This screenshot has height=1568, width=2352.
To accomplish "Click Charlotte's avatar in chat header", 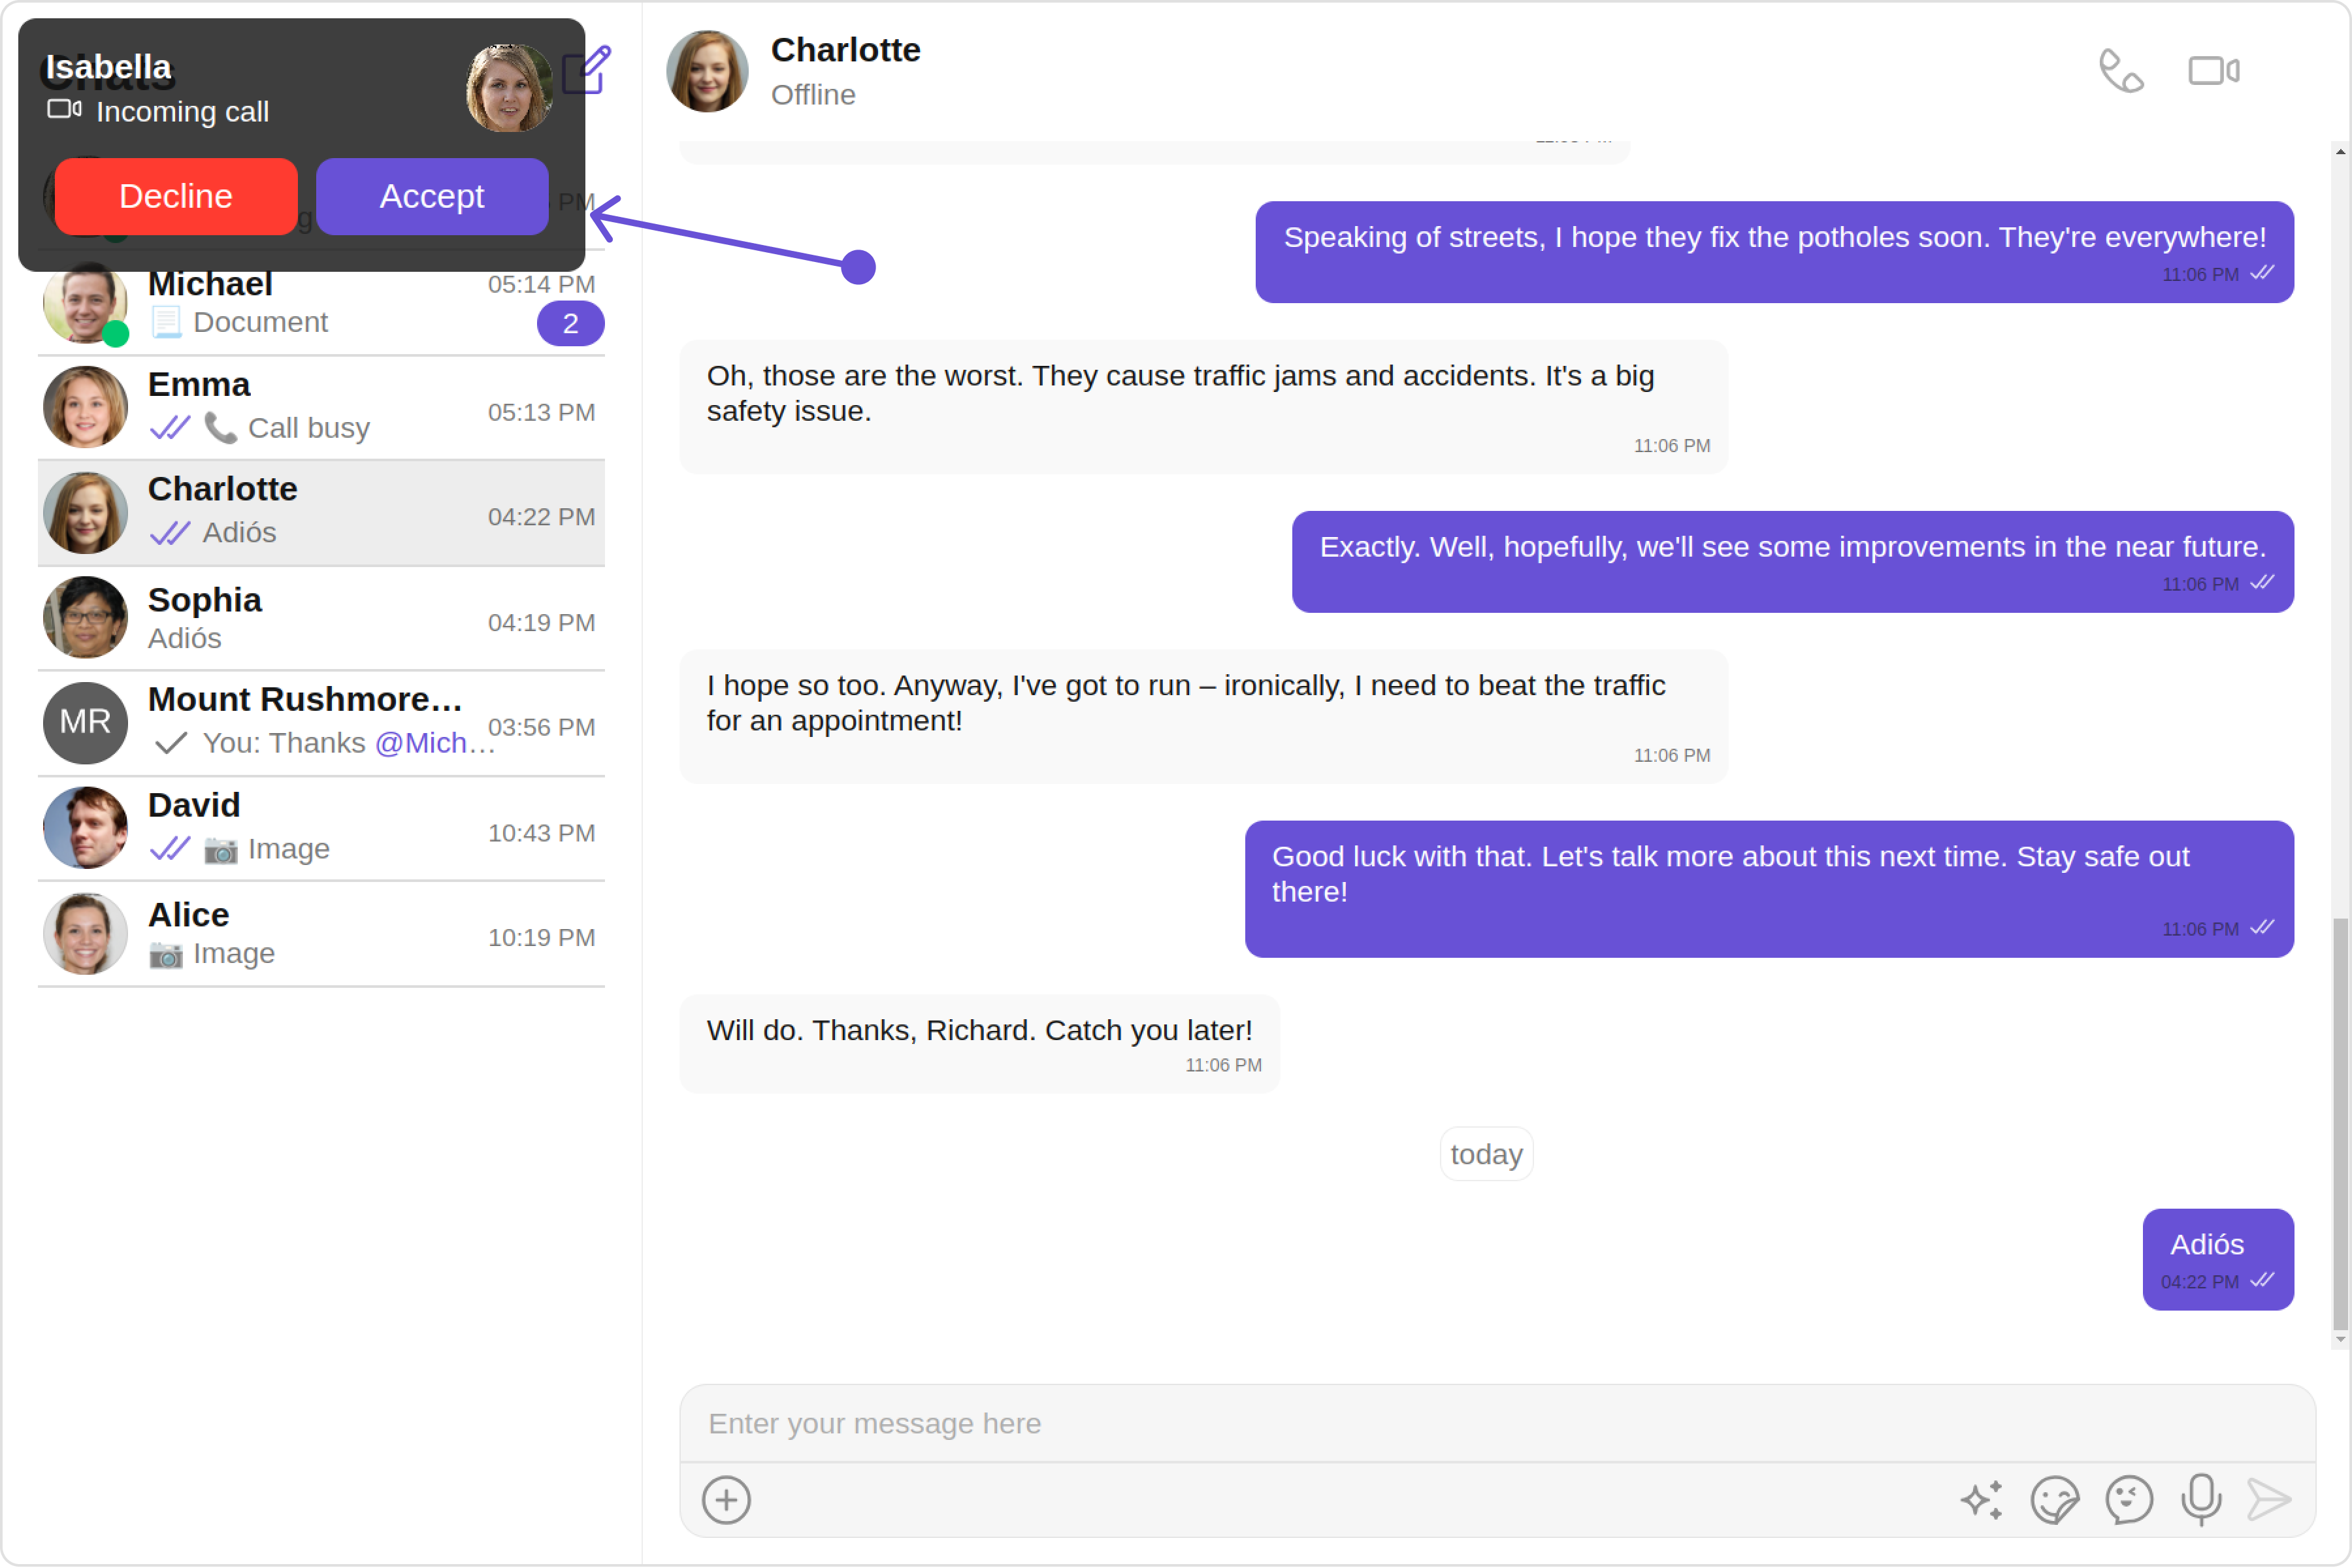I will (x=707, y=71).
